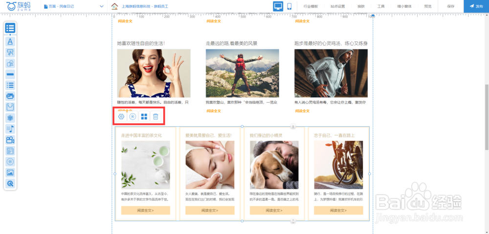This screenshot has width=489, height=234.
Task: Open 工具 menu
Action: coord(381,6)
